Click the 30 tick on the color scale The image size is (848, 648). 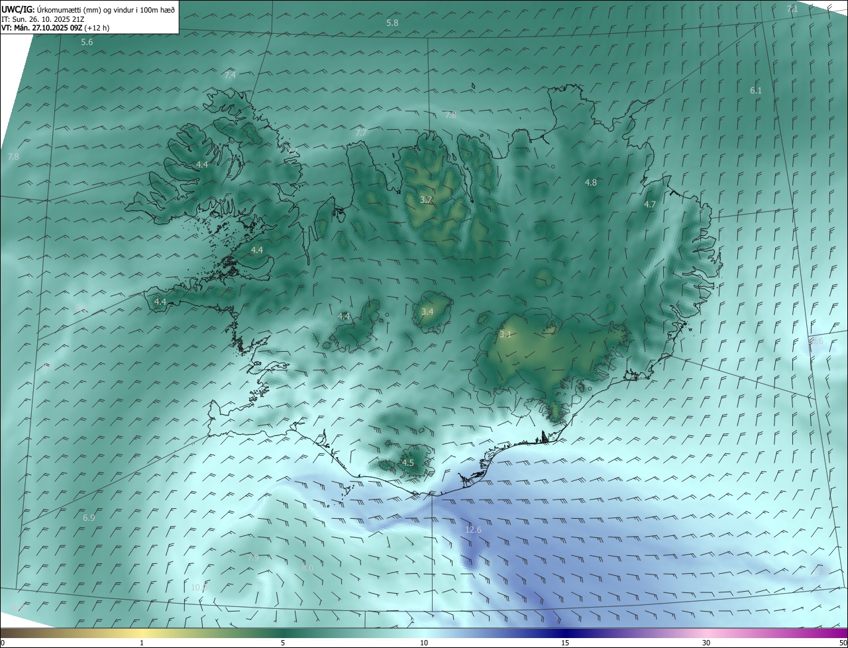(x=706, y=643)
